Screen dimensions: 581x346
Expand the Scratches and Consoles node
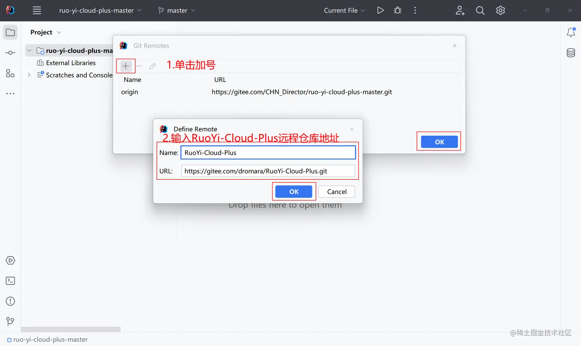[x=29, y=75]
